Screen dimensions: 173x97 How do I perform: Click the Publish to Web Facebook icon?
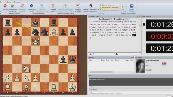tap(132, 6)
